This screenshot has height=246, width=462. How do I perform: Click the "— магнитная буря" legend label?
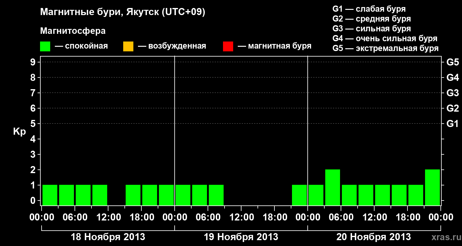[274, 46]
